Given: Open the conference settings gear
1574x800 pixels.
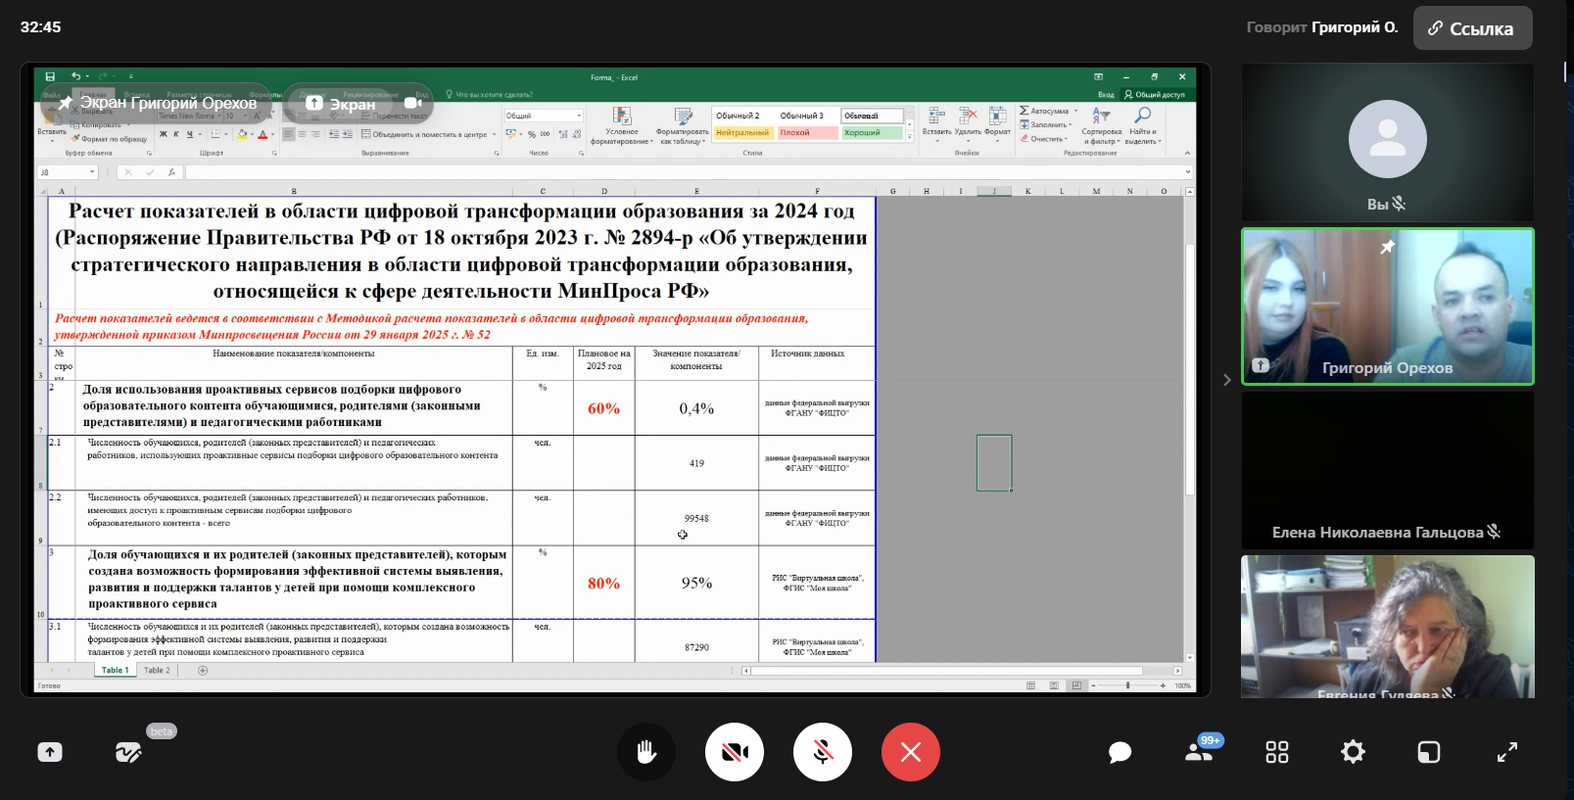Looking at the screenshot, I should pos(1353,752).
